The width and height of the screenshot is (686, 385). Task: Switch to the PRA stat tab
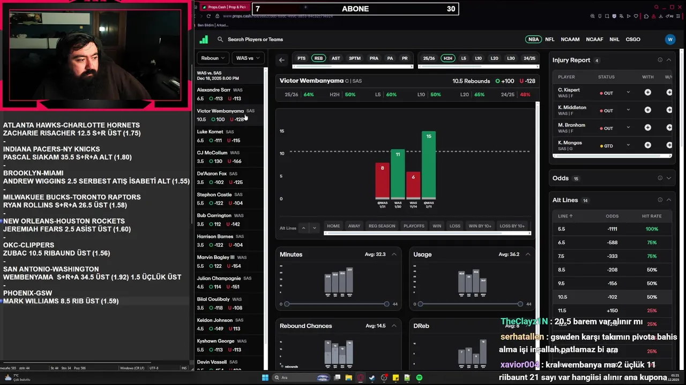374,58
